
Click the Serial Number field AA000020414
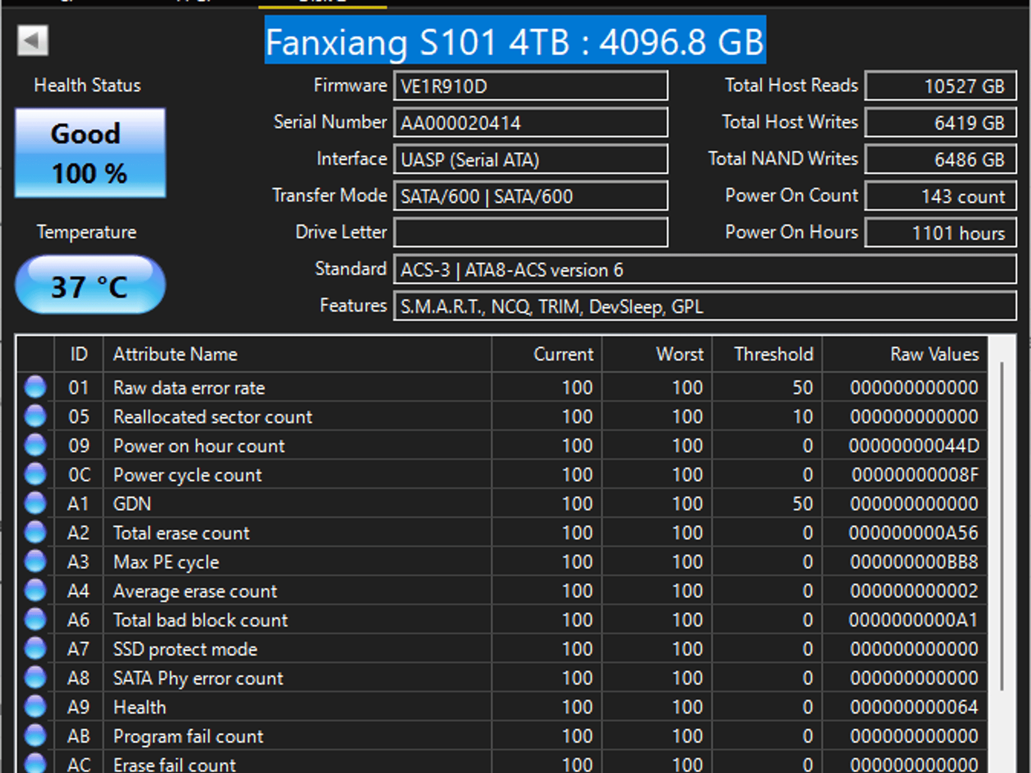pos(531,123)
